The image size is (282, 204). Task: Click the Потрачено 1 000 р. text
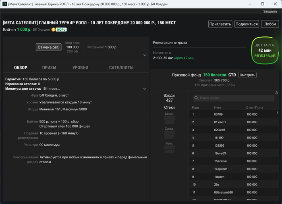(x=102, y=47)
